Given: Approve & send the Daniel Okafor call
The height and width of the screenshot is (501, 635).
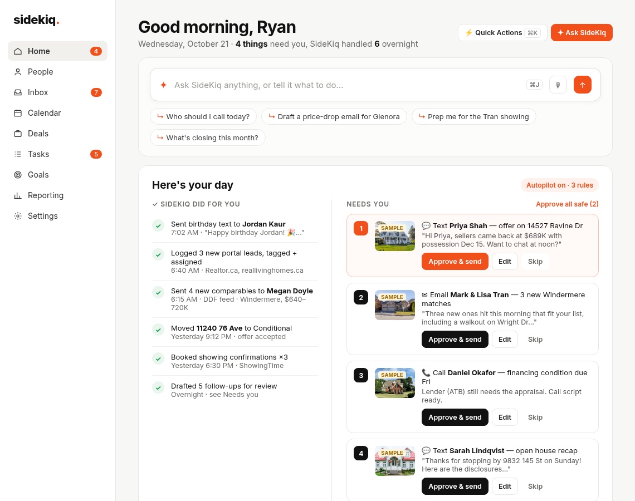Looking at the screenshot, I should pyautogui.click(x=455, y=417).
